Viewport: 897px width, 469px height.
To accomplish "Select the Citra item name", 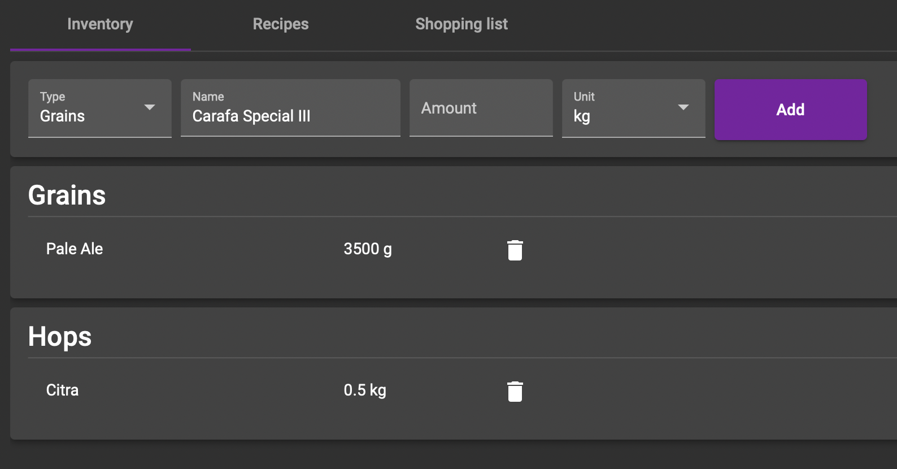I will (x=62, y=390).
